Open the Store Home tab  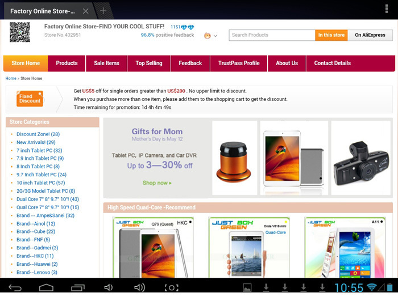pyautogui.click(x=26, y=63)
